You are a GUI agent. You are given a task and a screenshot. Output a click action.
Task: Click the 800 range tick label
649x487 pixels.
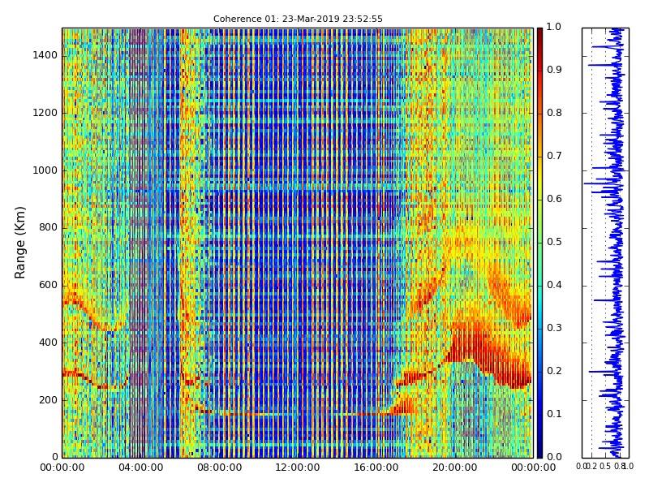48,227
